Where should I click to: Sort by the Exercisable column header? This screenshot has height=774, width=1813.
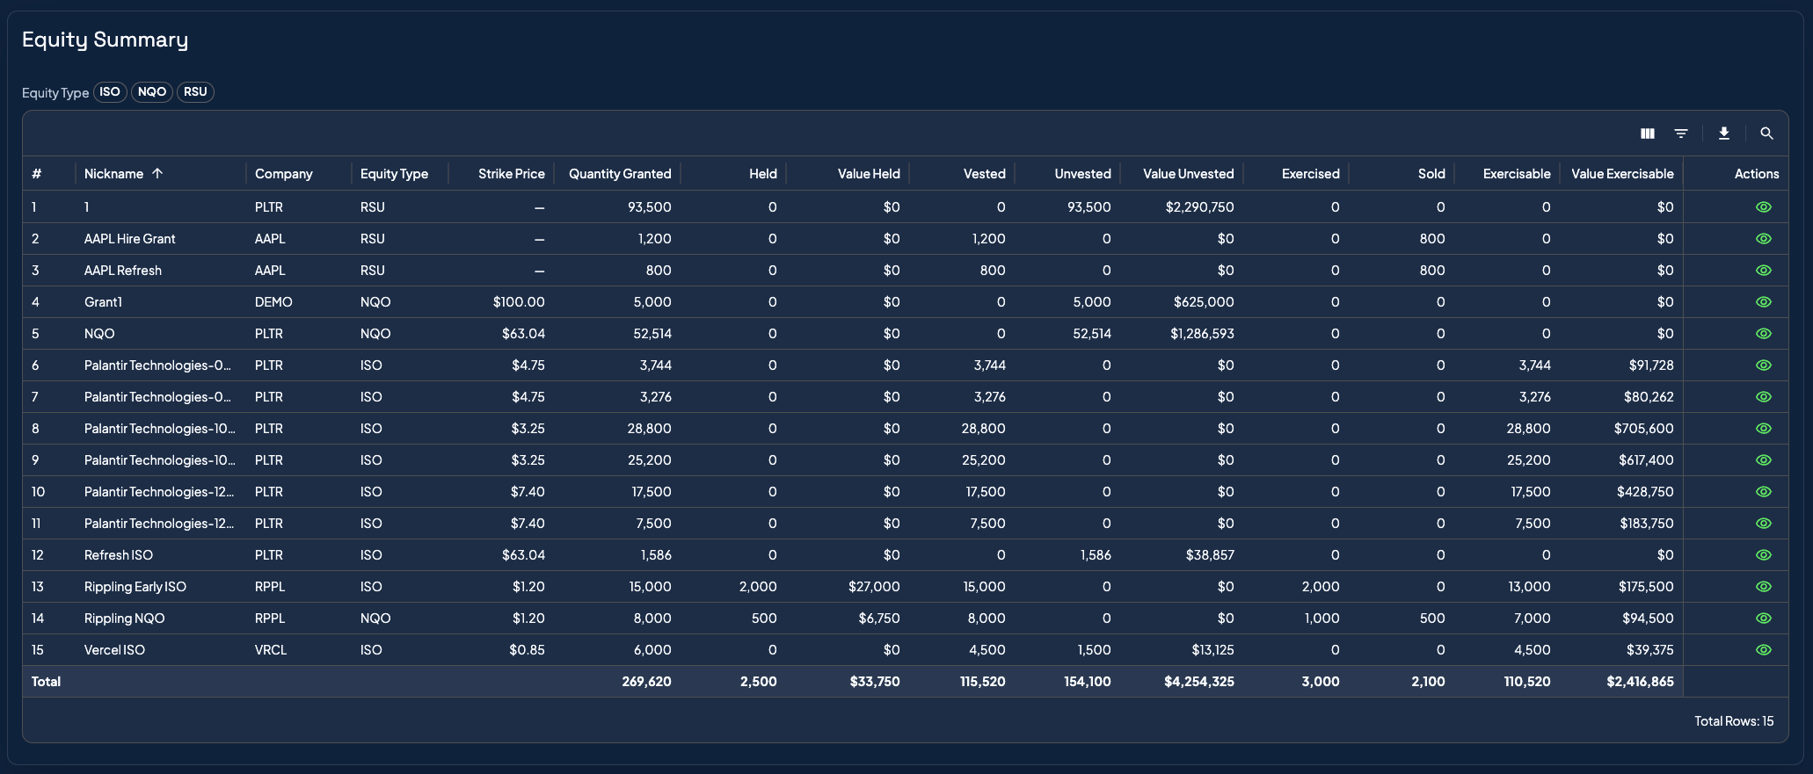1517,174
